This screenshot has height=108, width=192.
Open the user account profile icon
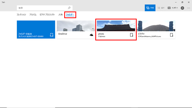tap(182, 8)
